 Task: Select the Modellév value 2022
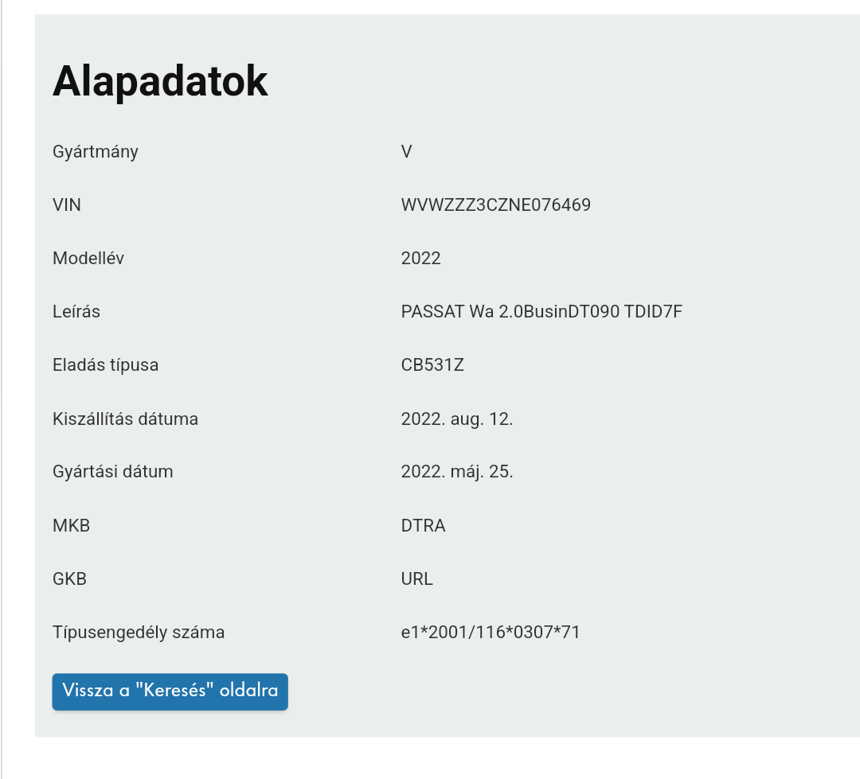point(420,258)
